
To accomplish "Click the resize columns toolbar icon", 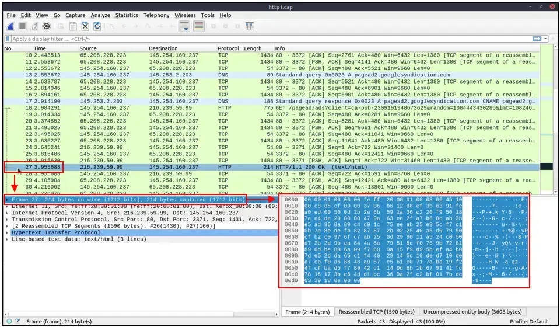I will (250, 26).
